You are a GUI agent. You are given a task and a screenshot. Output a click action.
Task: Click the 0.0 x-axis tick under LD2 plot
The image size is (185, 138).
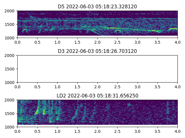click(x=17, y=131)
